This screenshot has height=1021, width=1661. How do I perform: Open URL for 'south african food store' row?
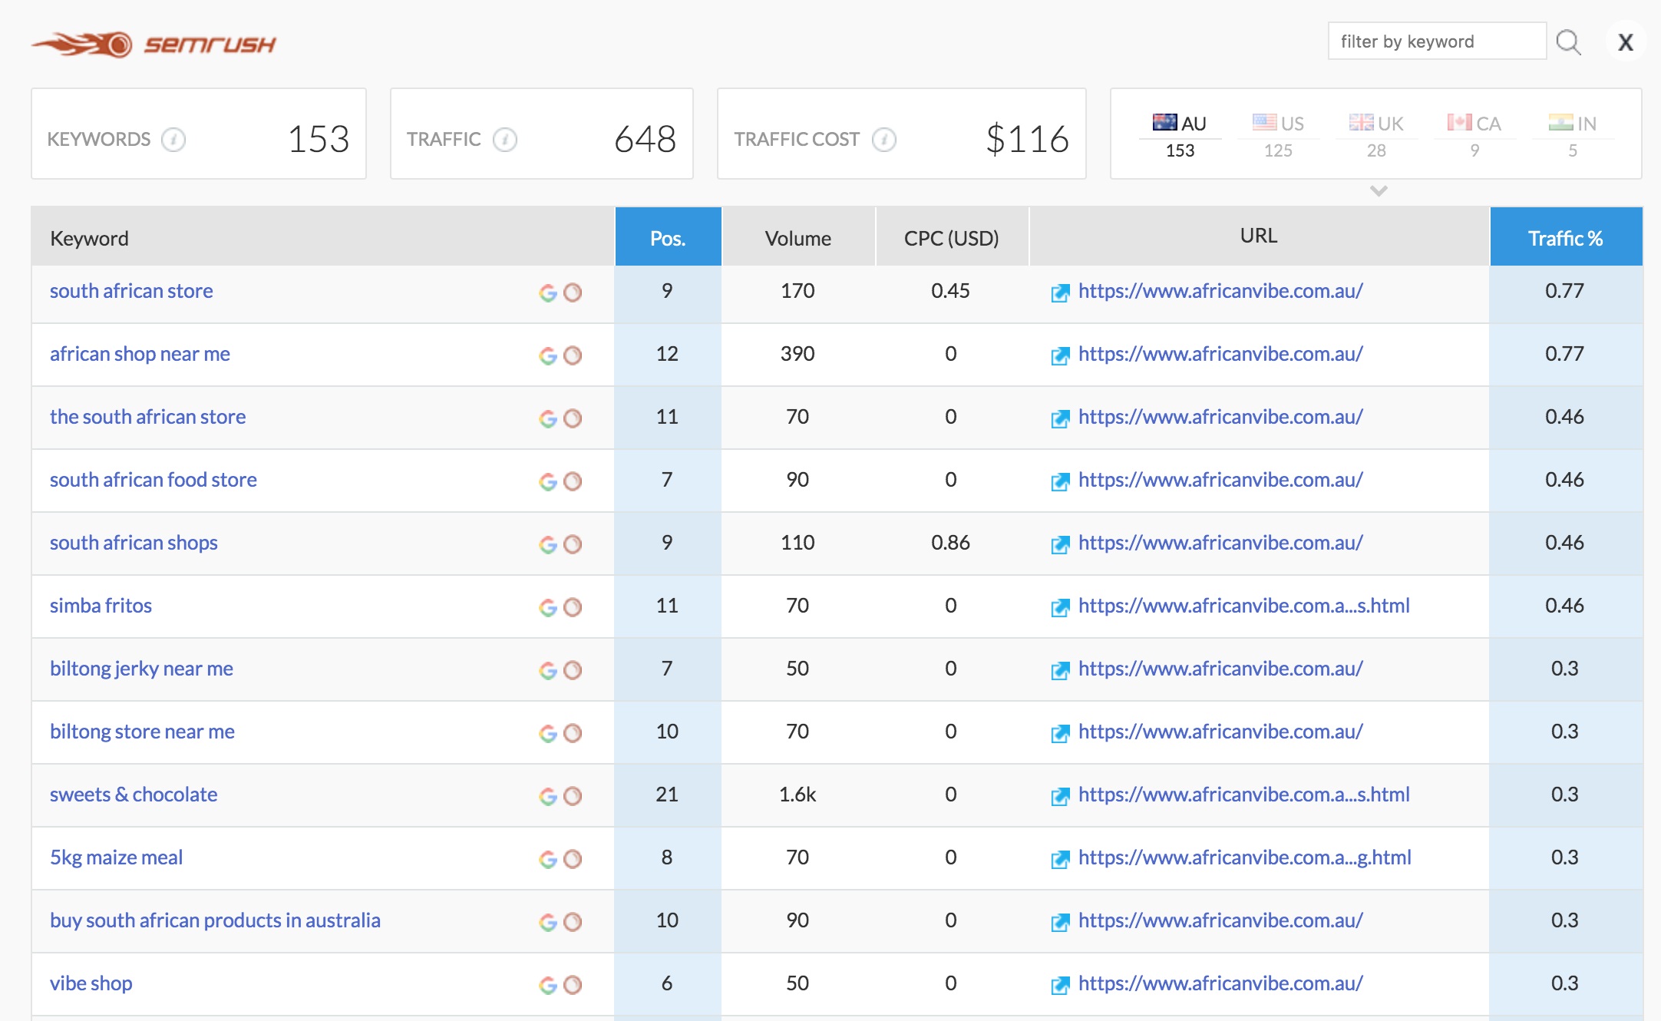click(1220, 480)
